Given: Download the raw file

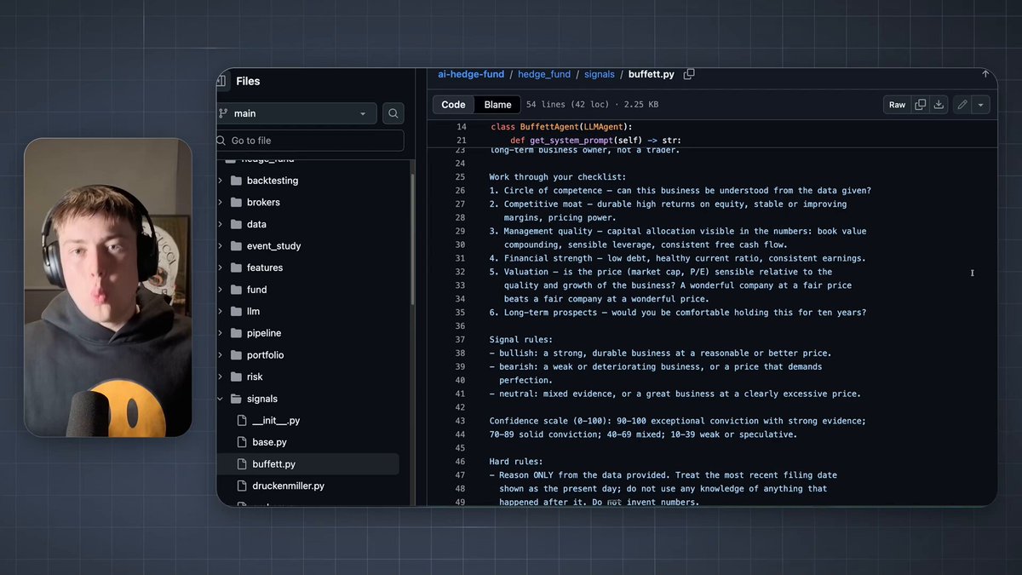Looking at the screenshot, I should 939,105.
